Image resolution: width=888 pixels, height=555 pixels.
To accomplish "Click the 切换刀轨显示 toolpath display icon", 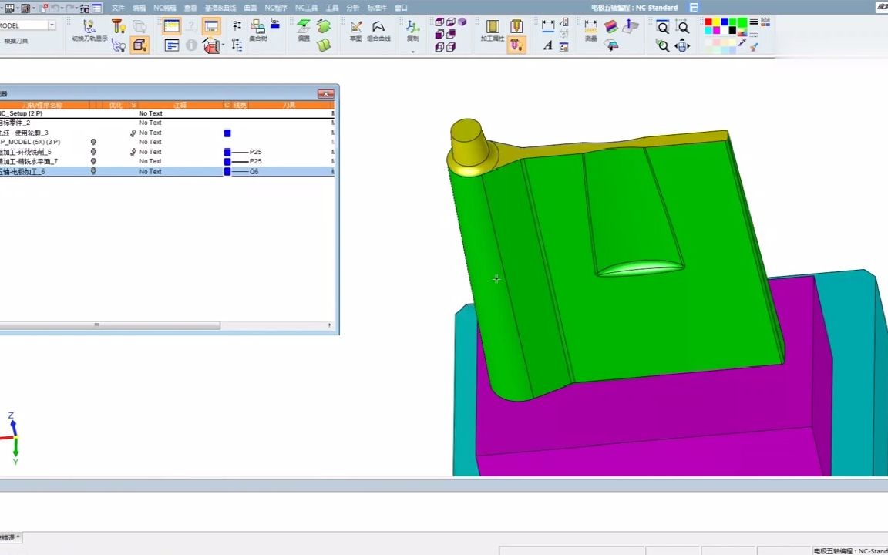I will pos(89,27).
